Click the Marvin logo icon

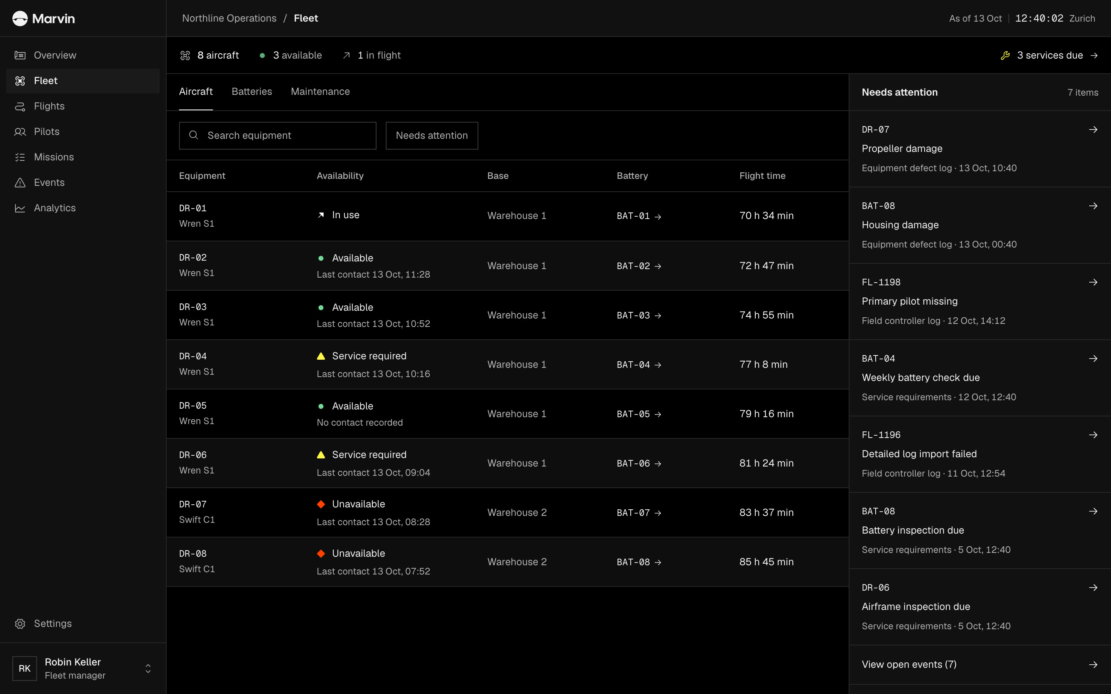pos(20,19)
